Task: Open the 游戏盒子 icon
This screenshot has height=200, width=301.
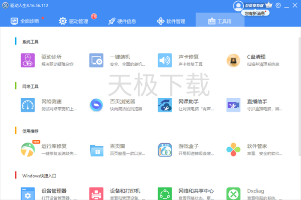Action: click(x=165, y=150)
